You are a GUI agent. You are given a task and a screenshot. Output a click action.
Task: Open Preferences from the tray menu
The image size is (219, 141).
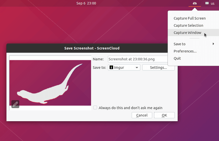(x=185, y=51)
